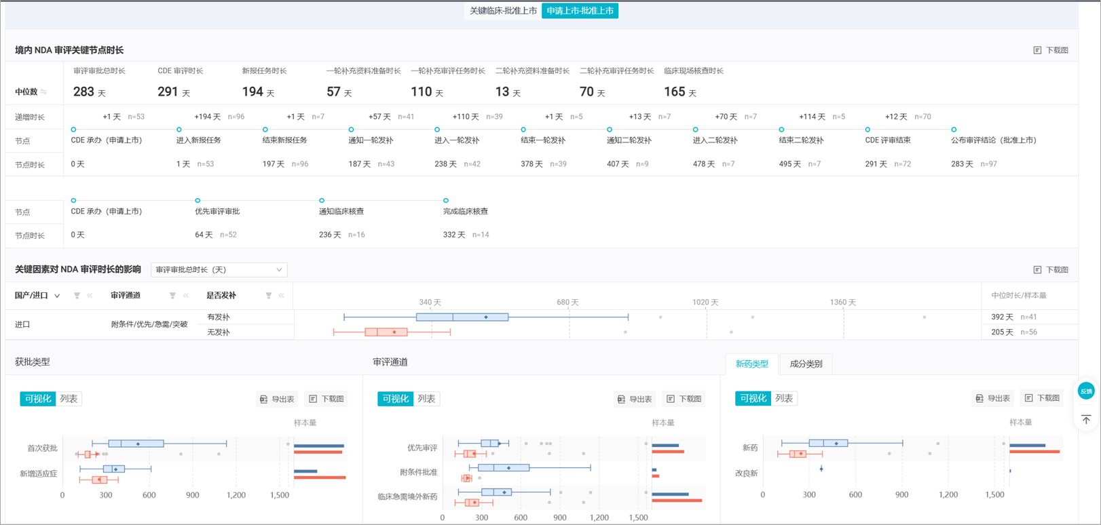The width and height of the screenshot is (1101, 525).
Task: Select the 无发补 row
Action: click(219, 332)
